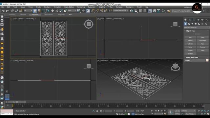Click the Align tool icon
The image size is (210, 118).
pyautogui.click(x=136, y=11)
